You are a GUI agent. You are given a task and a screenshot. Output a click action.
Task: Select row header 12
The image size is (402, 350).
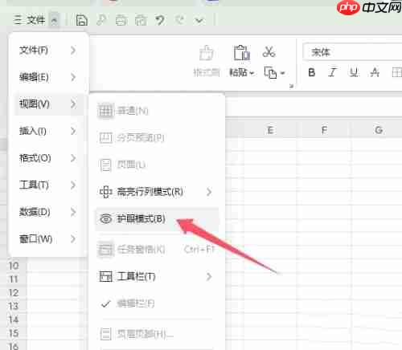coord(14,292)
